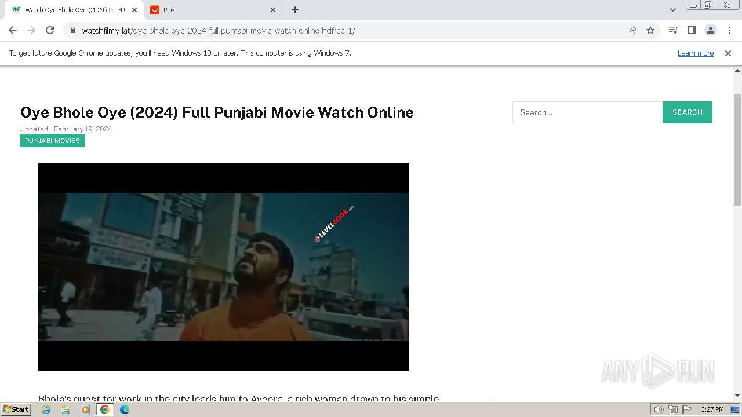Open Windows Media Player in taskbar
This screenshot has height=417, width=742.
[85, 409]
